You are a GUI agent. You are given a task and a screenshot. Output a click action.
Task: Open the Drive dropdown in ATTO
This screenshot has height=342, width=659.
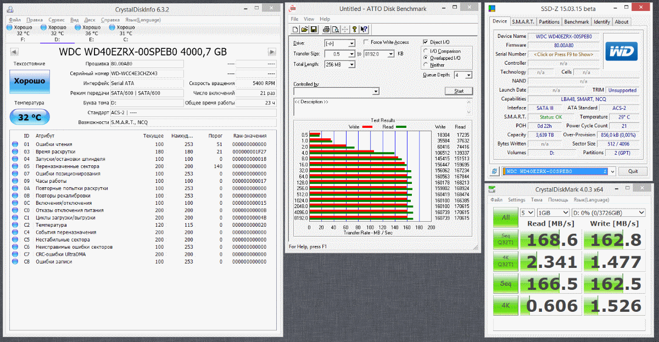click(351, 43)
